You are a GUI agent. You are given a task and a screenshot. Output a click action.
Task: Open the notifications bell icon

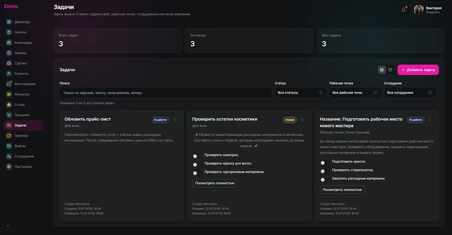tap(403, 10)
